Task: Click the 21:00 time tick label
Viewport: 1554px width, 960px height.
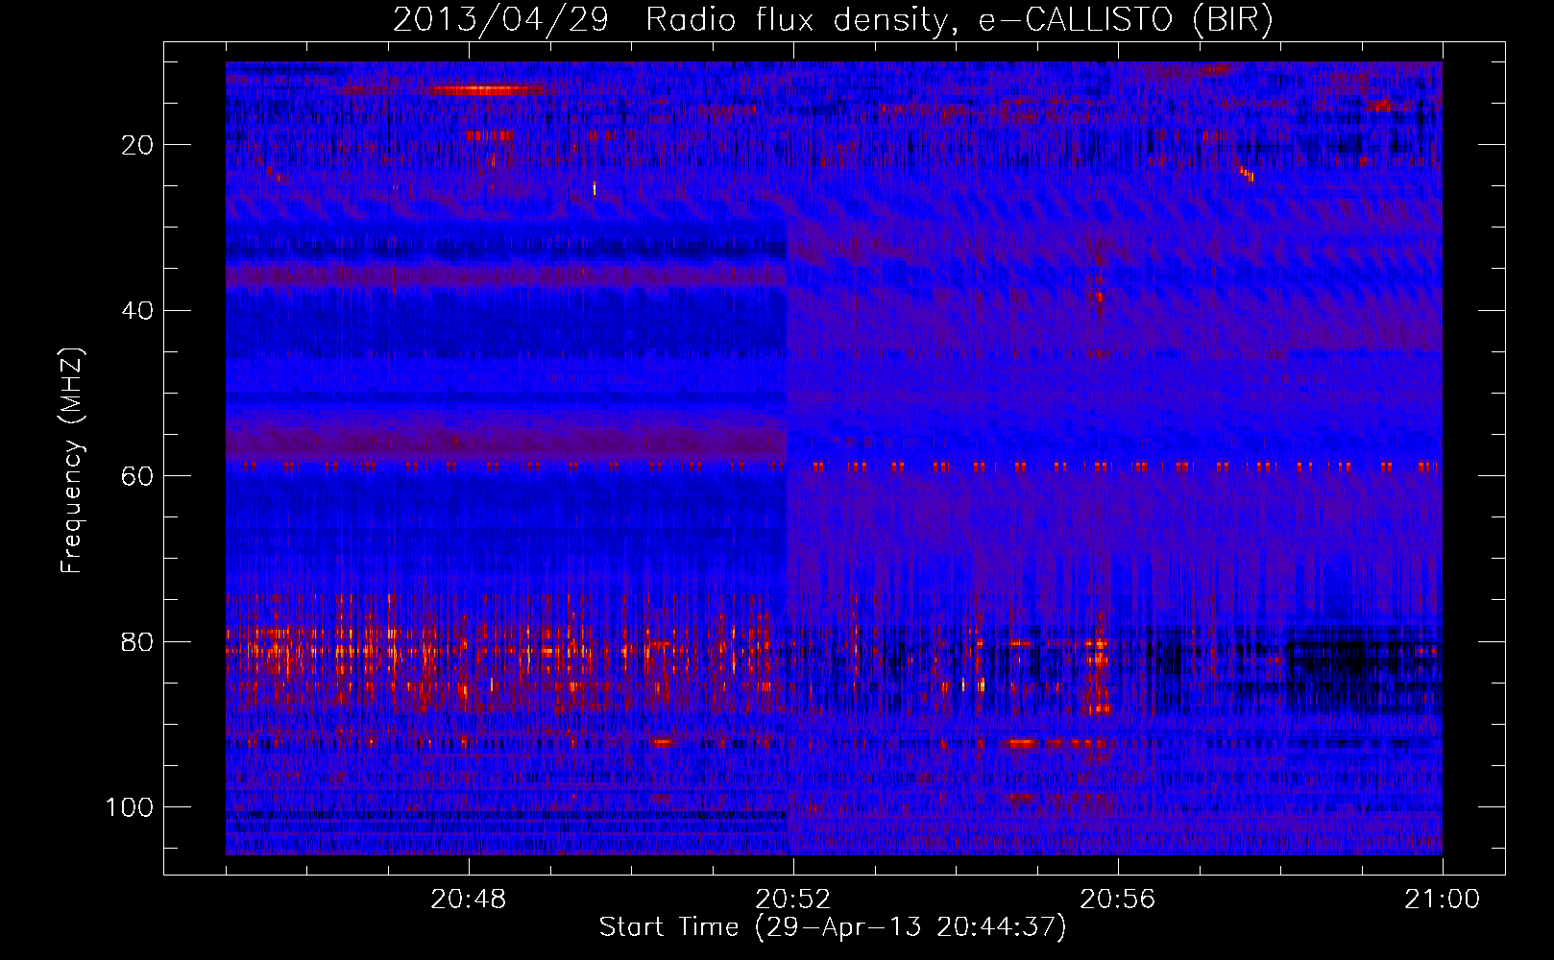Action: pyautogui.click(x=1443, y=900)
